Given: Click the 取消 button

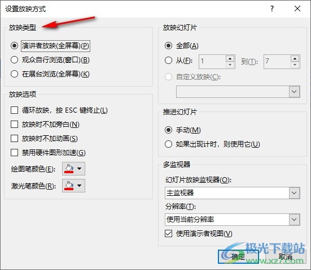Looking at the screenshot, I should (285, 257).
